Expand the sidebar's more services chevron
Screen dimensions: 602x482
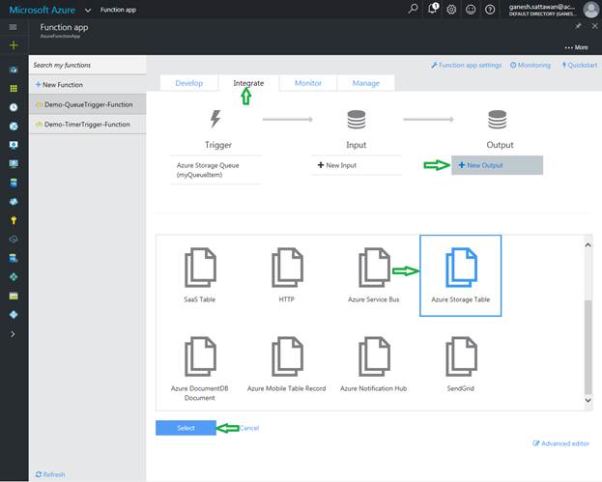coord(13,333)
